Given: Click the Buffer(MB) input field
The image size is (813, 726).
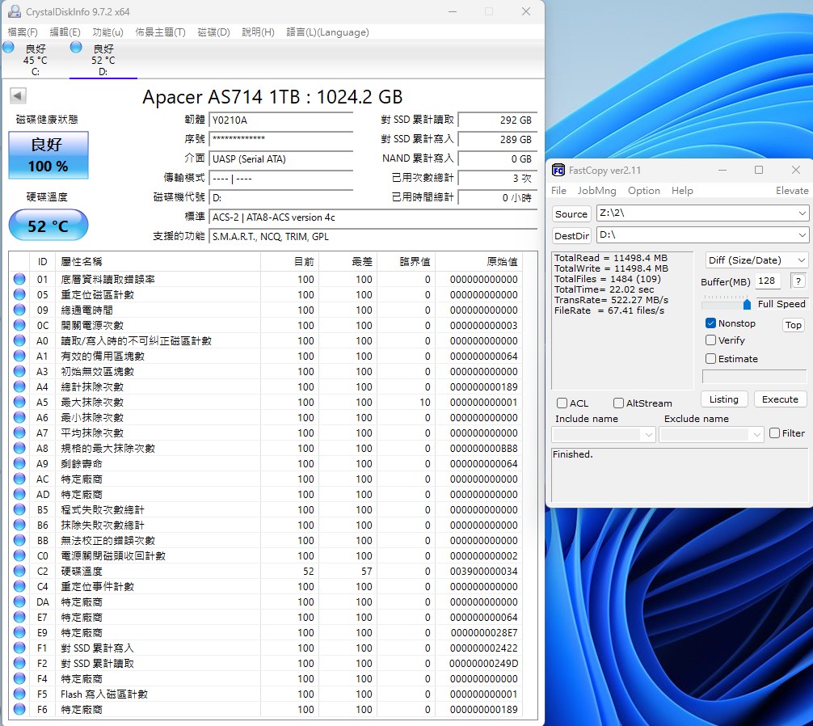Looking at the screenshot, I should [768, 281].
